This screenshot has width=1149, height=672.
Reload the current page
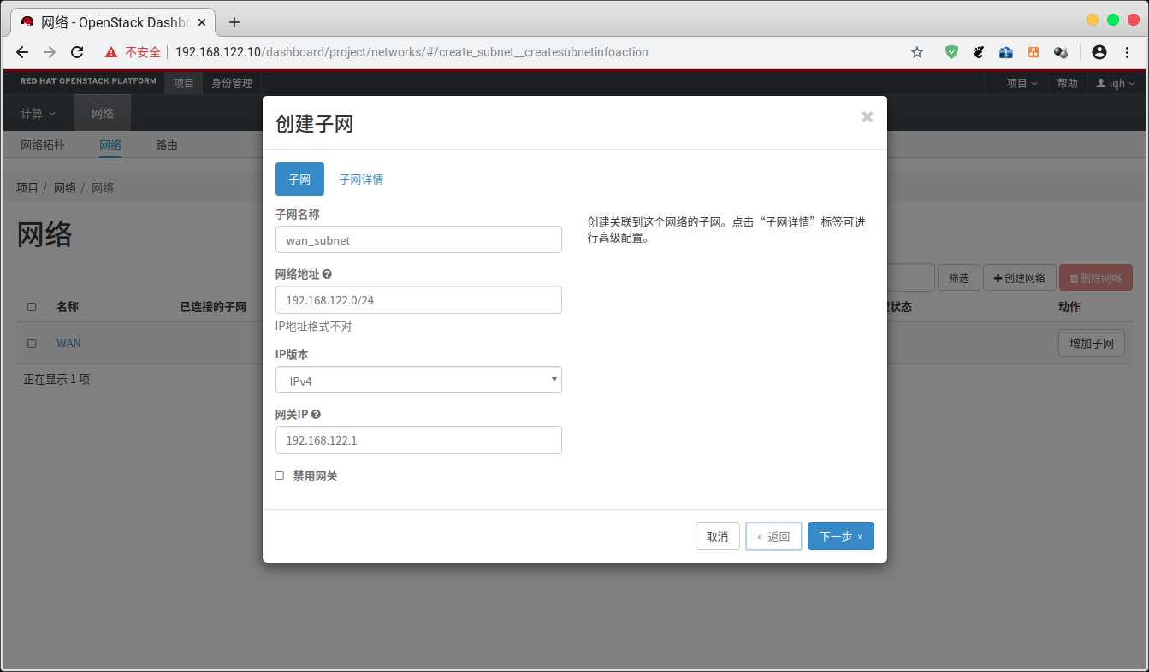click(77, 52)
